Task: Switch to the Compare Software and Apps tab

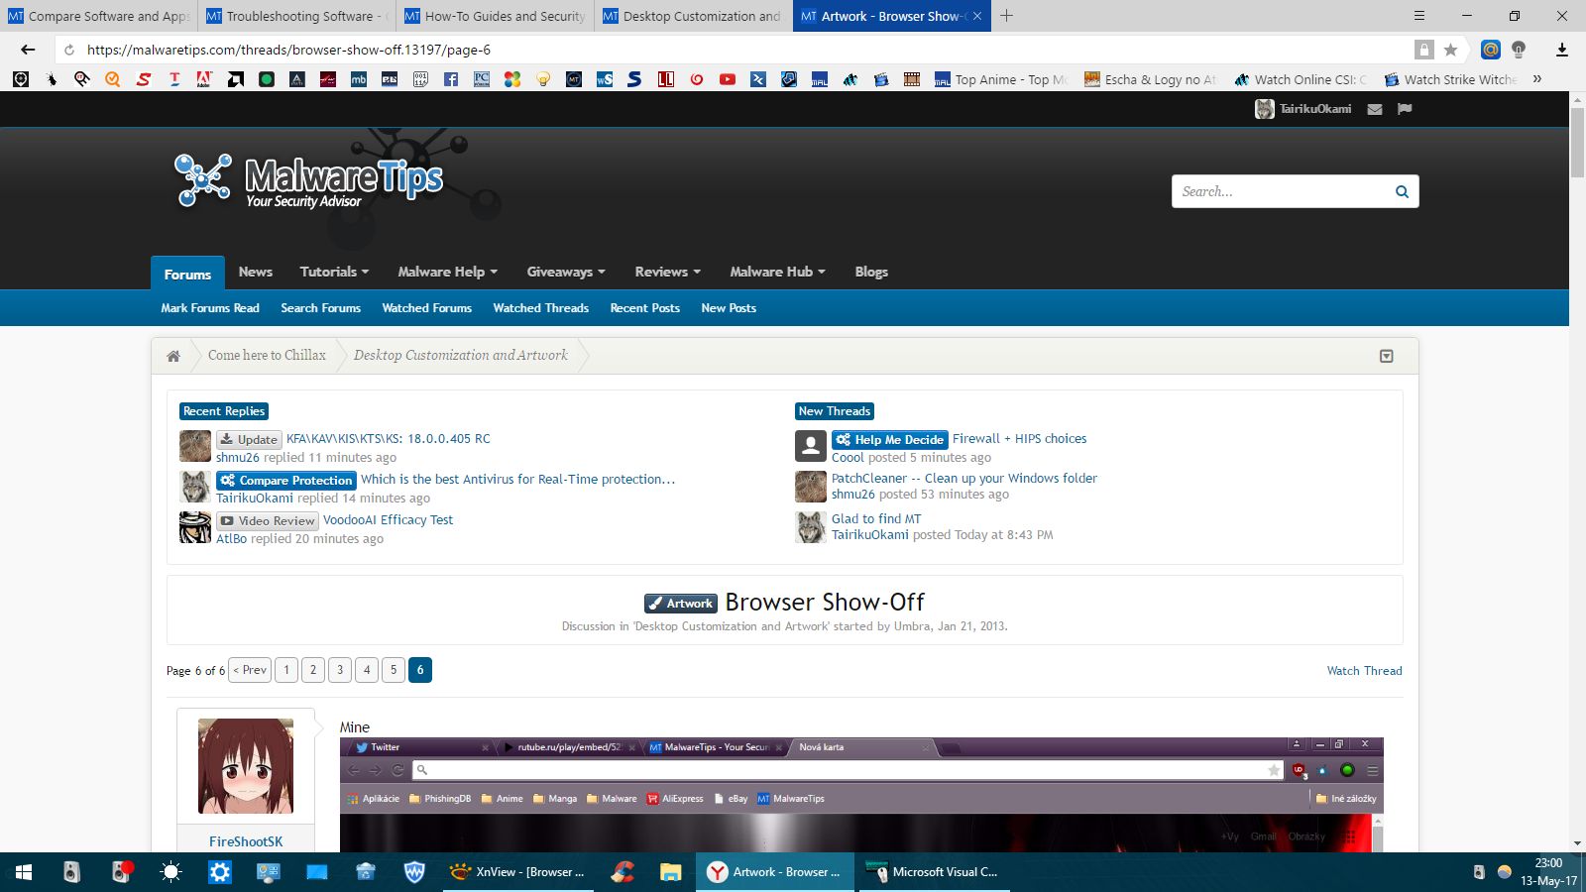Action: (x=99, y=16)
